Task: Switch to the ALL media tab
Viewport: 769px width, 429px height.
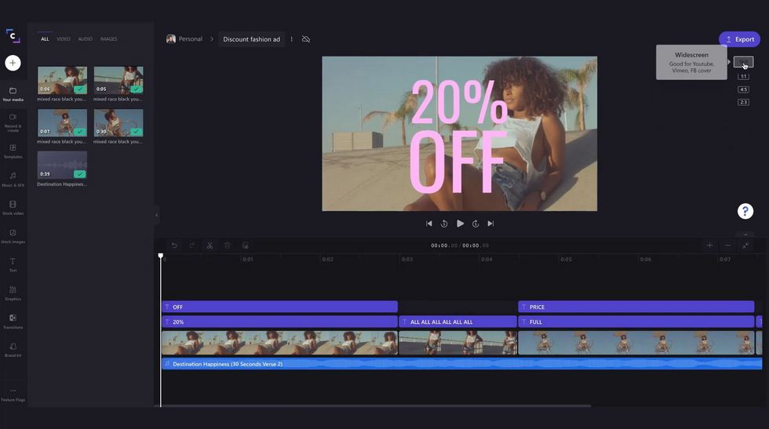Action: pyautogui.click(x=45, y=38)
